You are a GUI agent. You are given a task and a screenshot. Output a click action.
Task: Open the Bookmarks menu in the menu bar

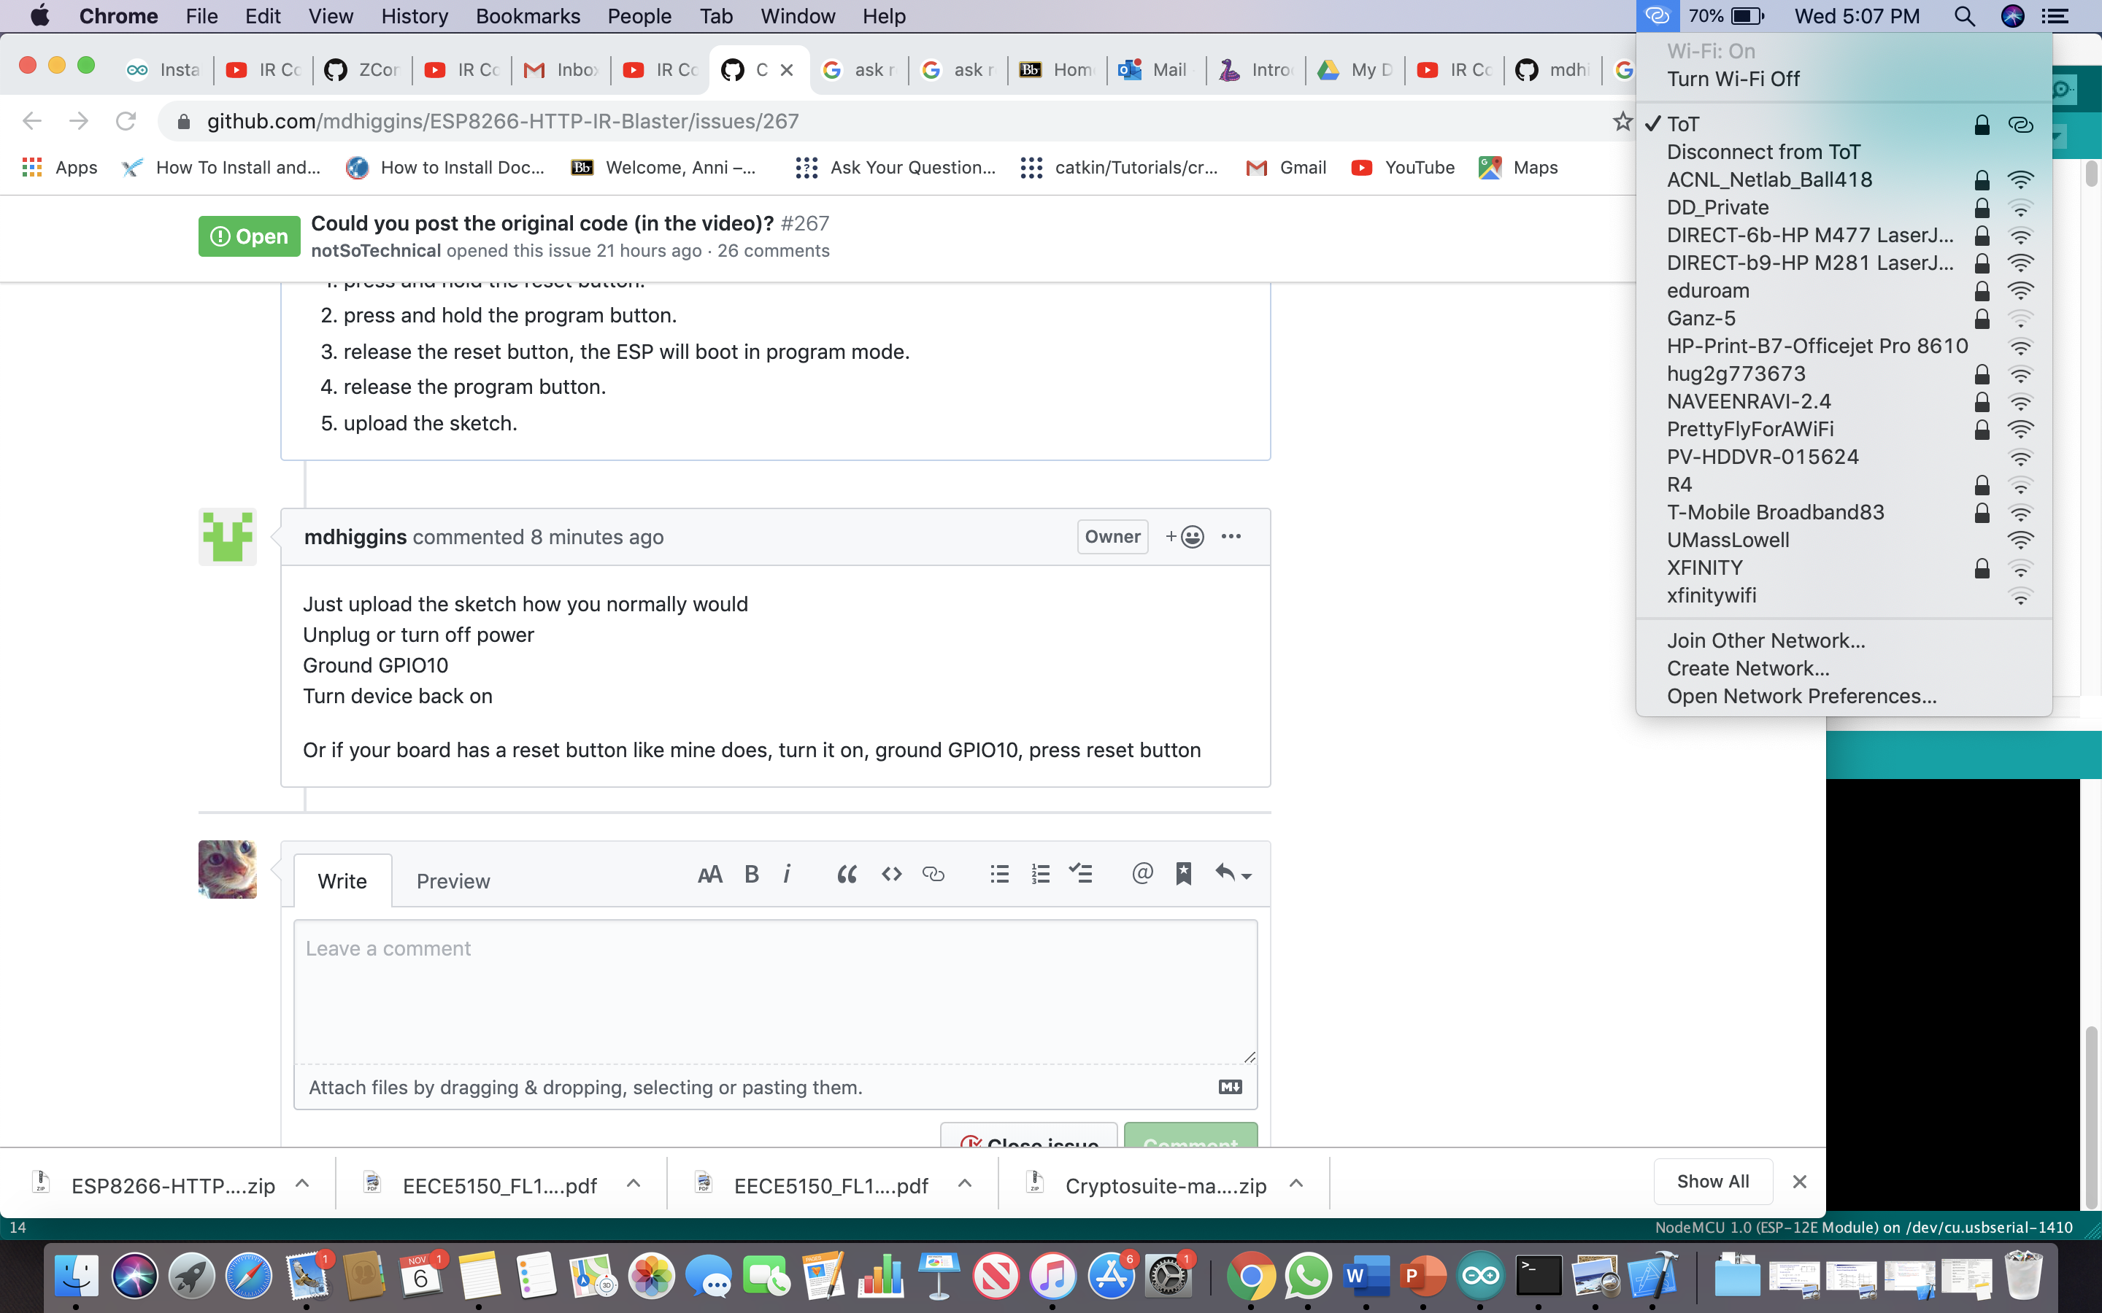(527, 15)
